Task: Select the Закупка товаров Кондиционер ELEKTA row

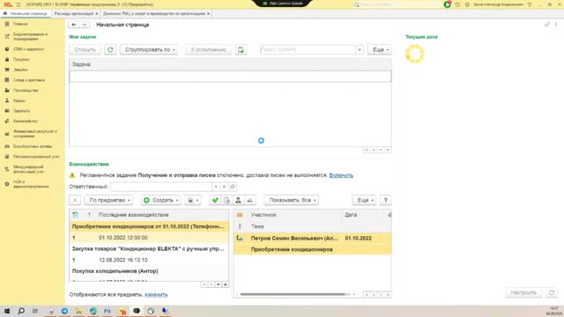Action: [149, 248]
